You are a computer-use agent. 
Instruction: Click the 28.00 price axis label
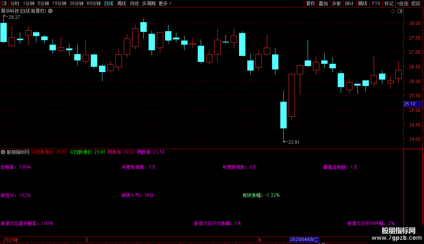tap(415, 23)
